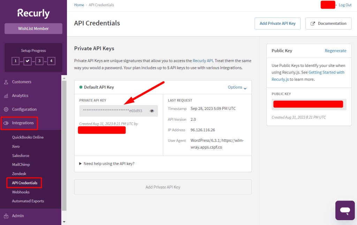
Task: Open Salesforce integration
Action: [21, 156]
